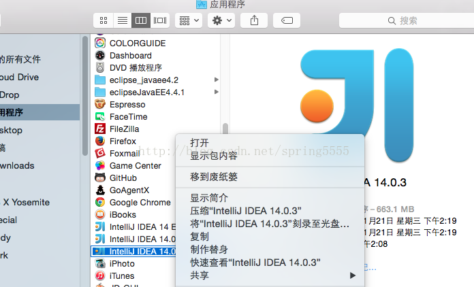Select the FileZilla app icon
This screenshot has width=474, height=287.
point(100,129)
